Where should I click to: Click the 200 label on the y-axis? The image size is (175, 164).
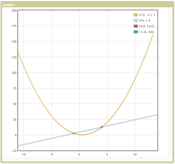coord(14,11)
